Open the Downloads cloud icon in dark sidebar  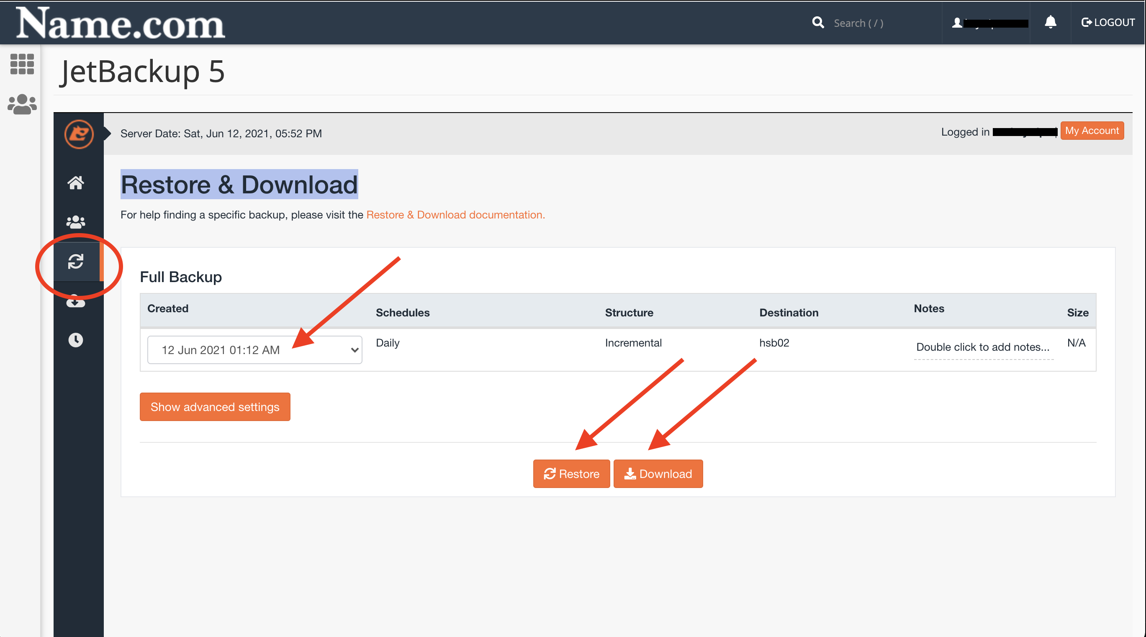(x=76, y=301)
